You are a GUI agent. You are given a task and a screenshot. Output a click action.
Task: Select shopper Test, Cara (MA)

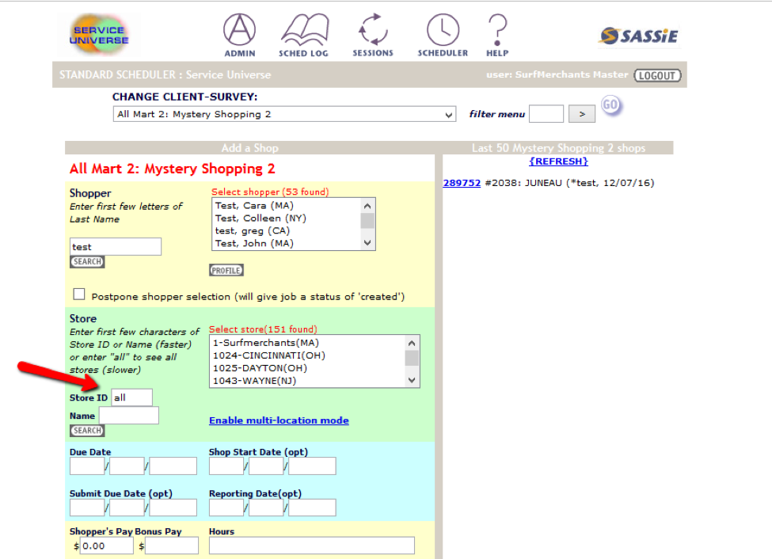click(x=254, y=205)
